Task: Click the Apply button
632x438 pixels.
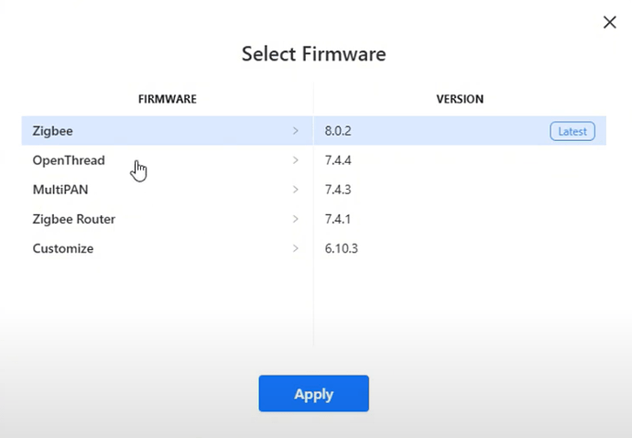Action: 313,393
